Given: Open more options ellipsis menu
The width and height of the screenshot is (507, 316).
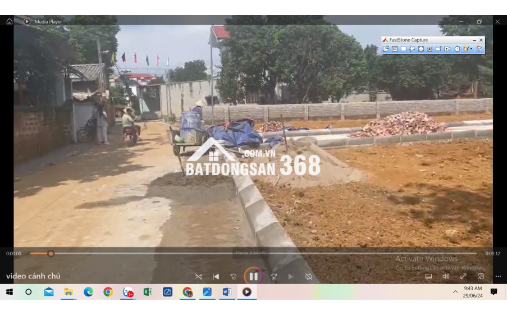Looking at the screenshot, I should [498, 276].
